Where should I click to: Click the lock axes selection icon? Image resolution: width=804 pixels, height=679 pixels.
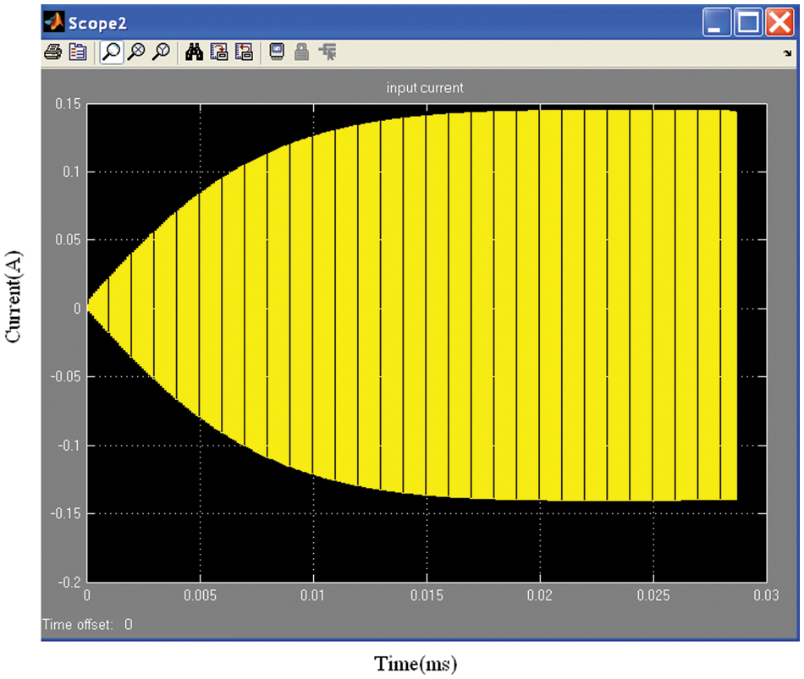[x=300, y=52]
